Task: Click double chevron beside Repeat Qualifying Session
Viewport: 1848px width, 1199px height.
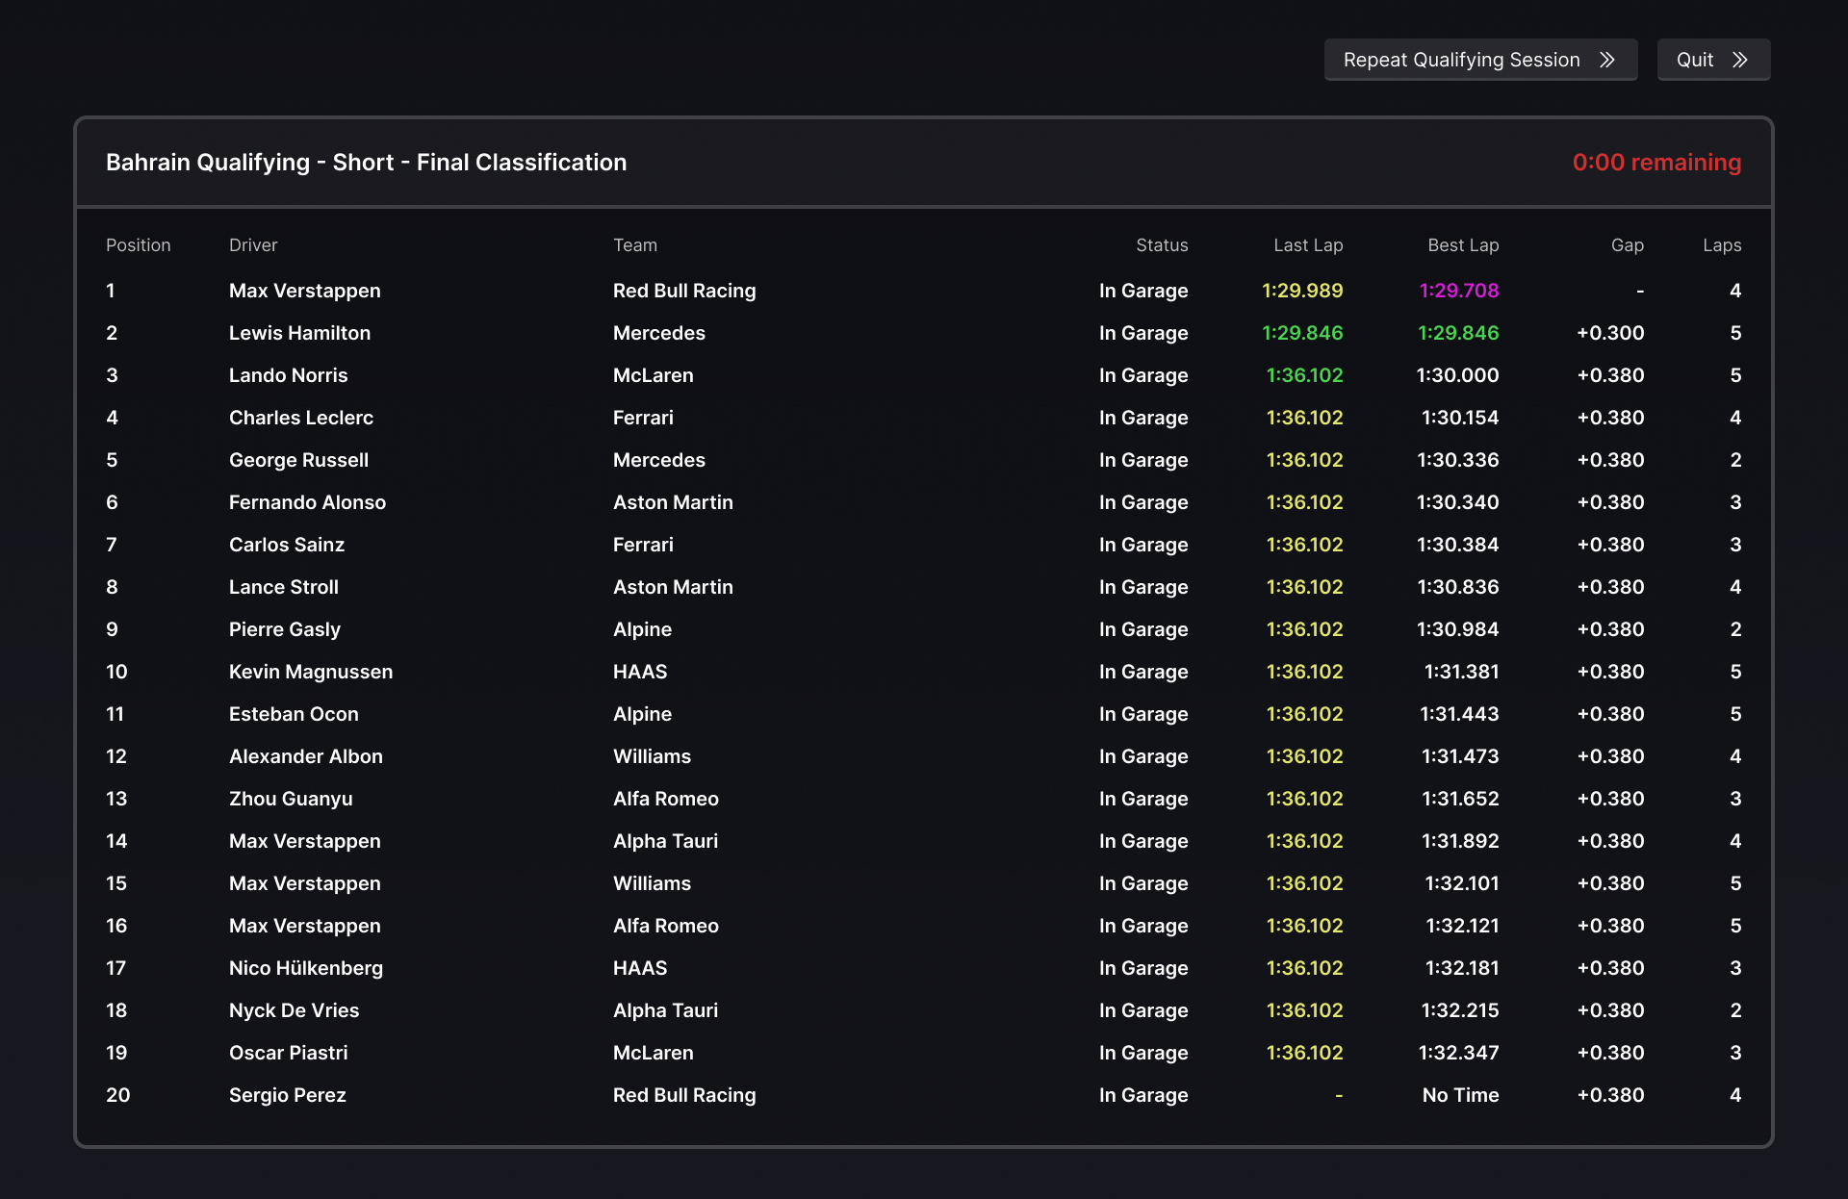Action: point(1607,60)
